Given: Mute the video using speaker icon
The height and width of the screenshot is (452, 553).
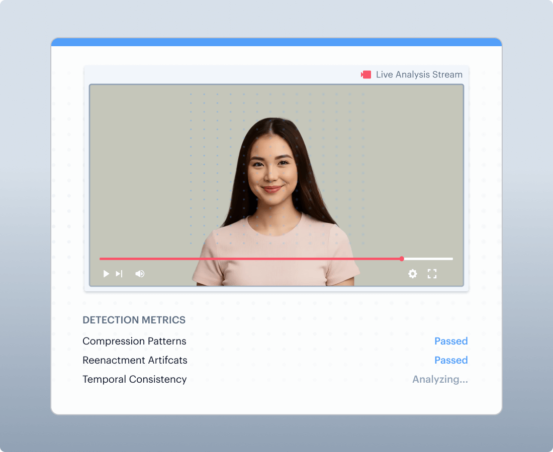Looking at the screenshot, I should [x=140, y=274].
